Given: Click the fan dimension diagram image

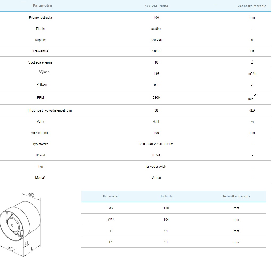Looking at the screenshot, I should [21, 223].
